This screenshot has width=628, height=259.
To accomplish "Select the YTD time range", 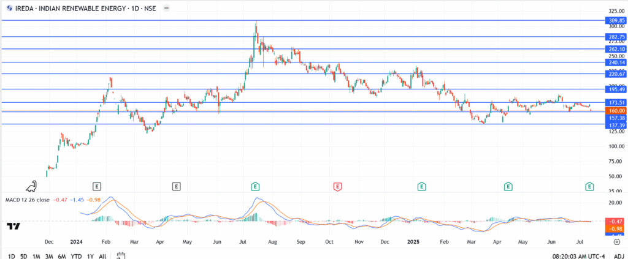I will point(76,256).
